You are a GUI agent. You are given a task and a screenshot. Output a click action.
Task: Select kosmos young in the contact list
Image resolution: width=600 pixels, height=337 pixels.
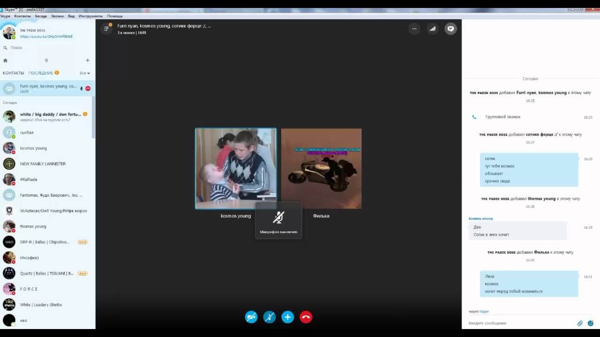point(46,148)
